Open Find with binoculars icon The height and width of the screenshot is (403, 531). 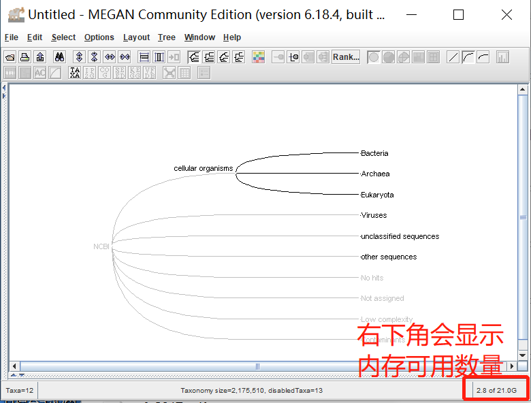60,57
